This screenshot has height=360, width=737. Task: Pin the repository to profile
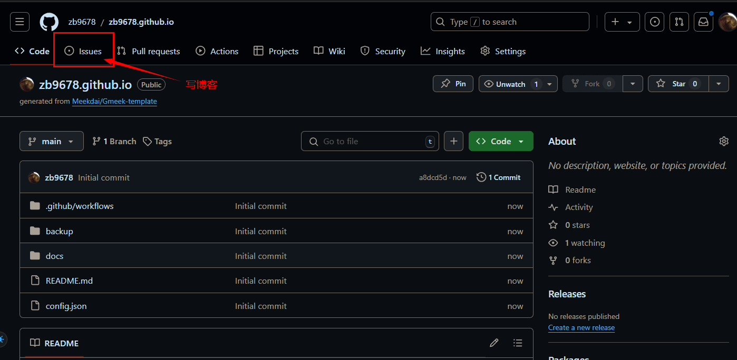453,84
